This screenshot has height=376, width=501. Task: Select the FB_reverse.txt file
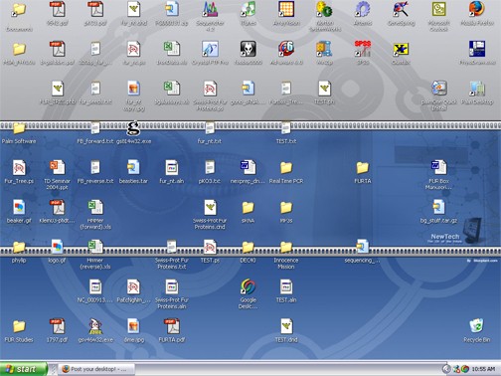pos(95,168)
